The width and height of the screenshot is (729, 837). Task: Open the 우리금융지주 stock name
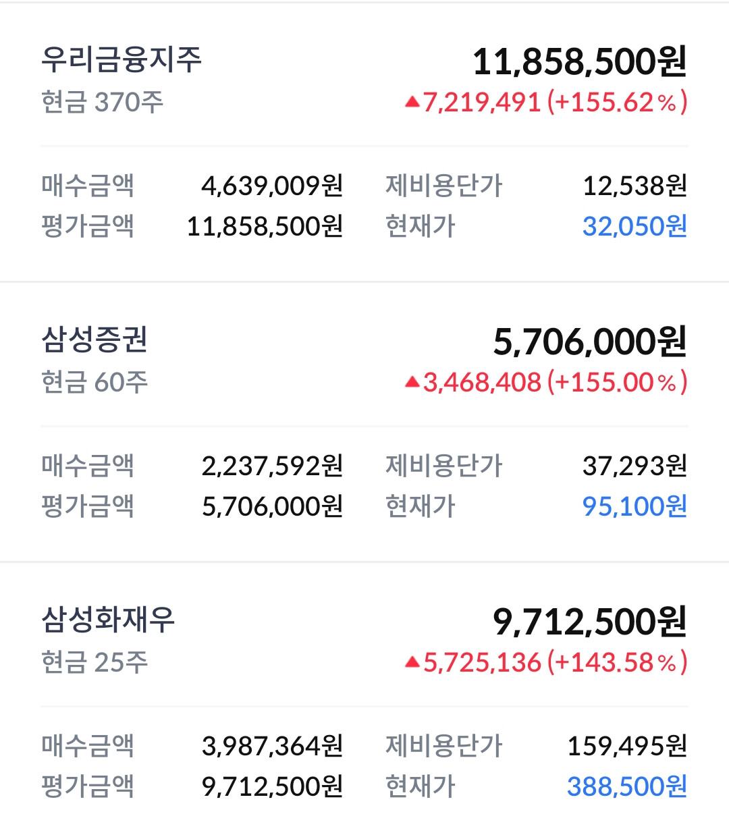coord(122,59)
